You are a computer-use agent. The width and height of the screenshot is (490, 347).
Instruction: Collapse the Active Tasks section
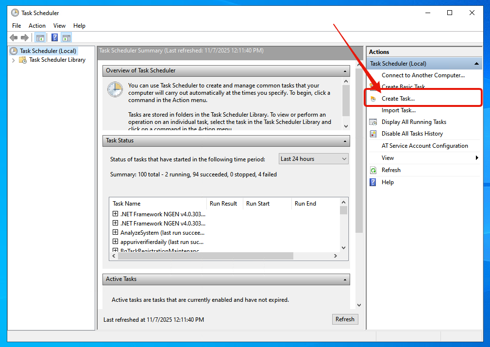click(345, 279)
